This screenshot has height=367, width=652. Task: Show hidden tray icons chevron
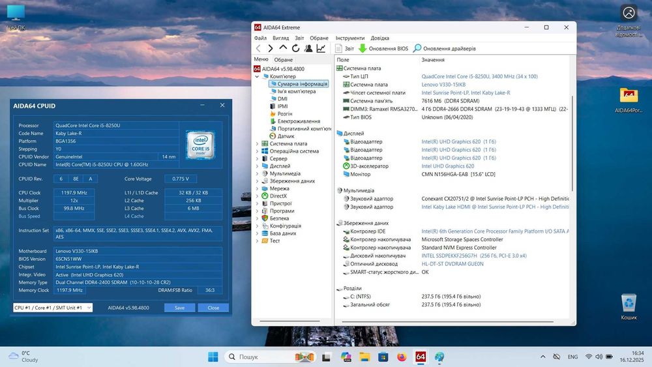[x=543, y=357]
